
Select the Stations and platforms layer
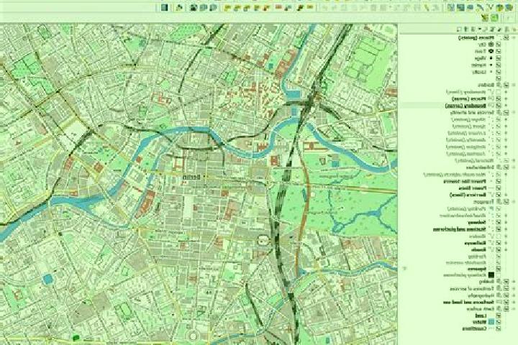[460, 229]
